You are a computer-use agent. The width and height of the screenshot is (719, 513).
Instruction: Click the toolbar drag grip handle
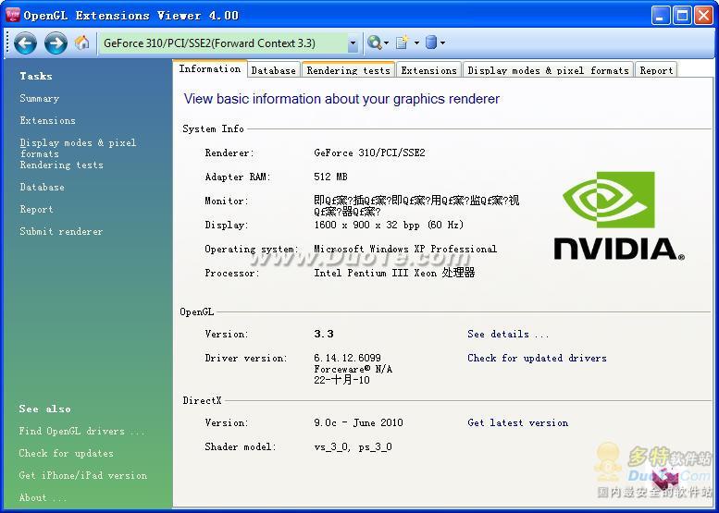click(7, 43)
